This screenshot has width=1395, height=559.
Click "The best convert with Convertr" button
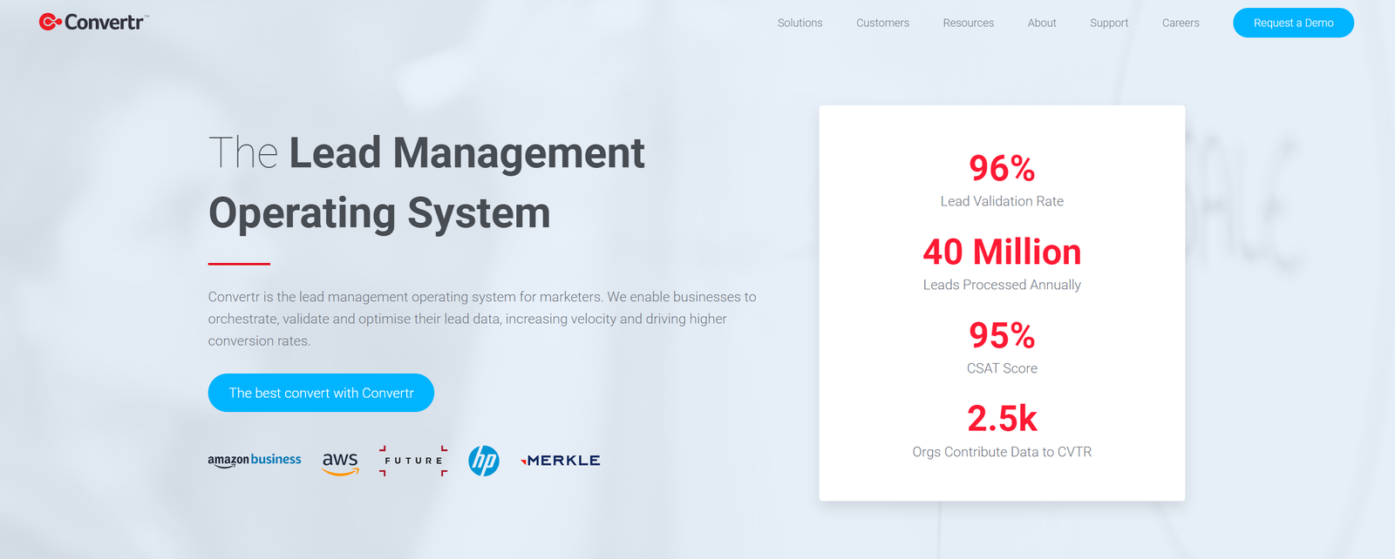pyautogui.click(x=321, y=393)
